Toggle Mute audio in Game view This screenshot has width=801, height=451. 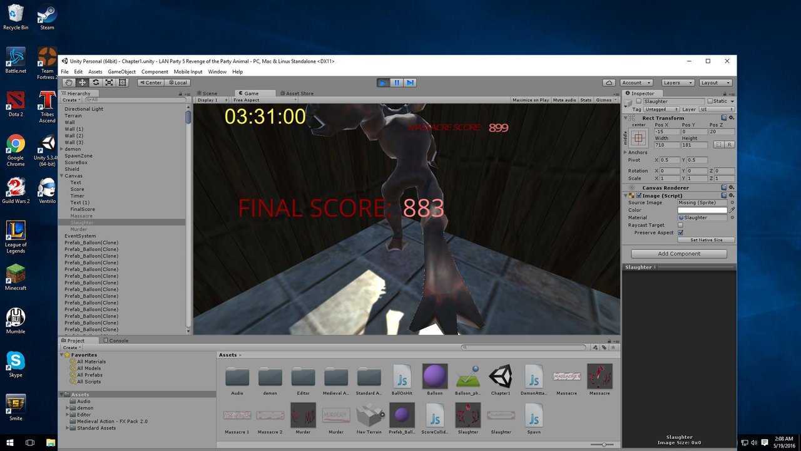[564, 100]
